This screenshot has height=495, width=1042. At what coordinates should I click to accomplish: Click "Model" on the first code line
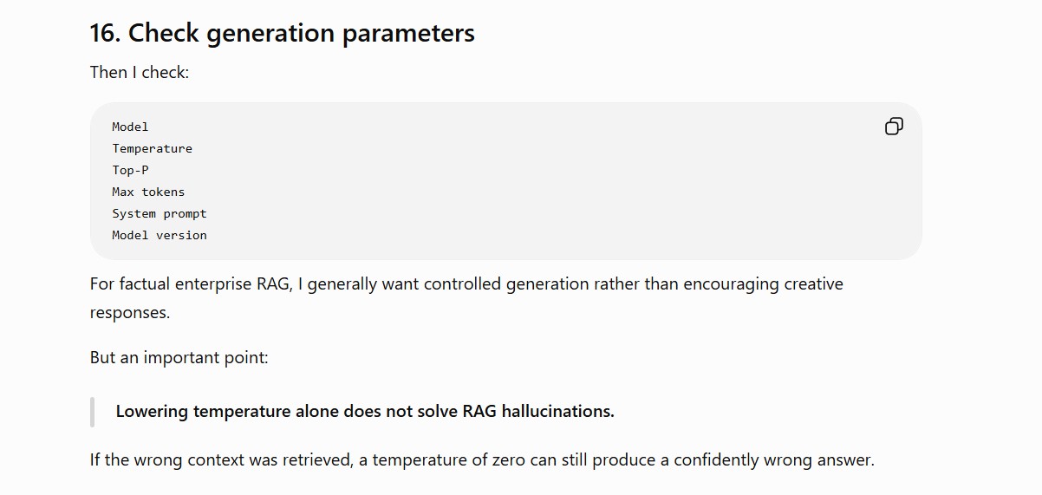(x=130, y=127)
